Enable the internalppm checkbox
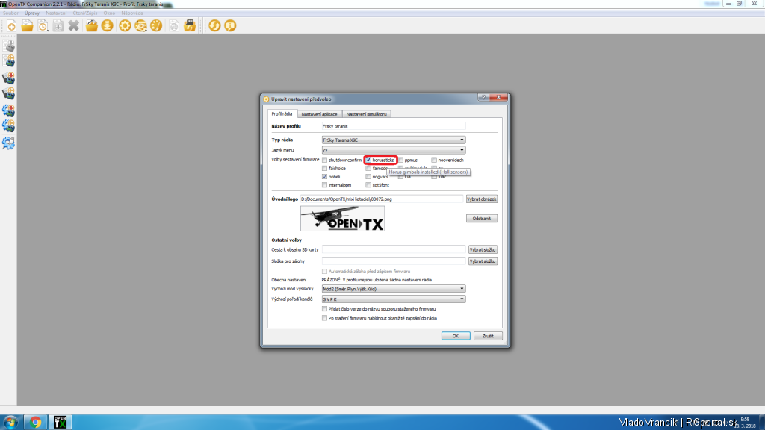Screen dimensions: 765x430 click(324, 185)
